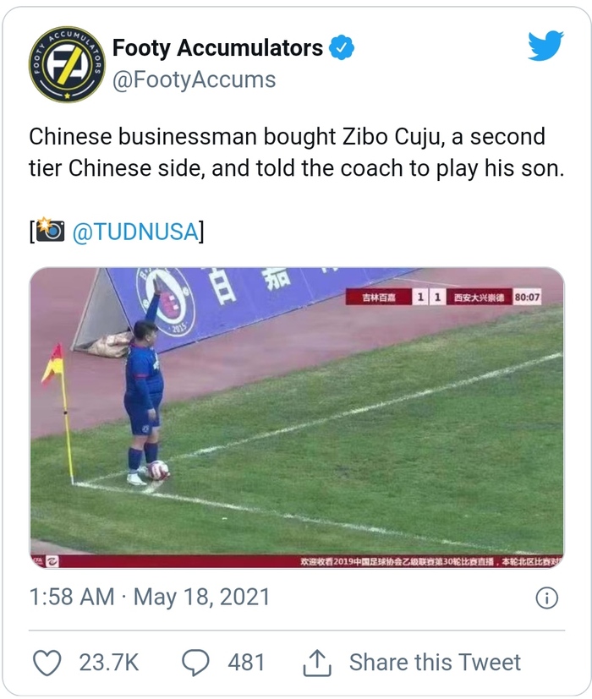This screenshot has height=699, width=592.
Task: Open the info circle icon
Action: pyautogui.click(x=547, y=598)
